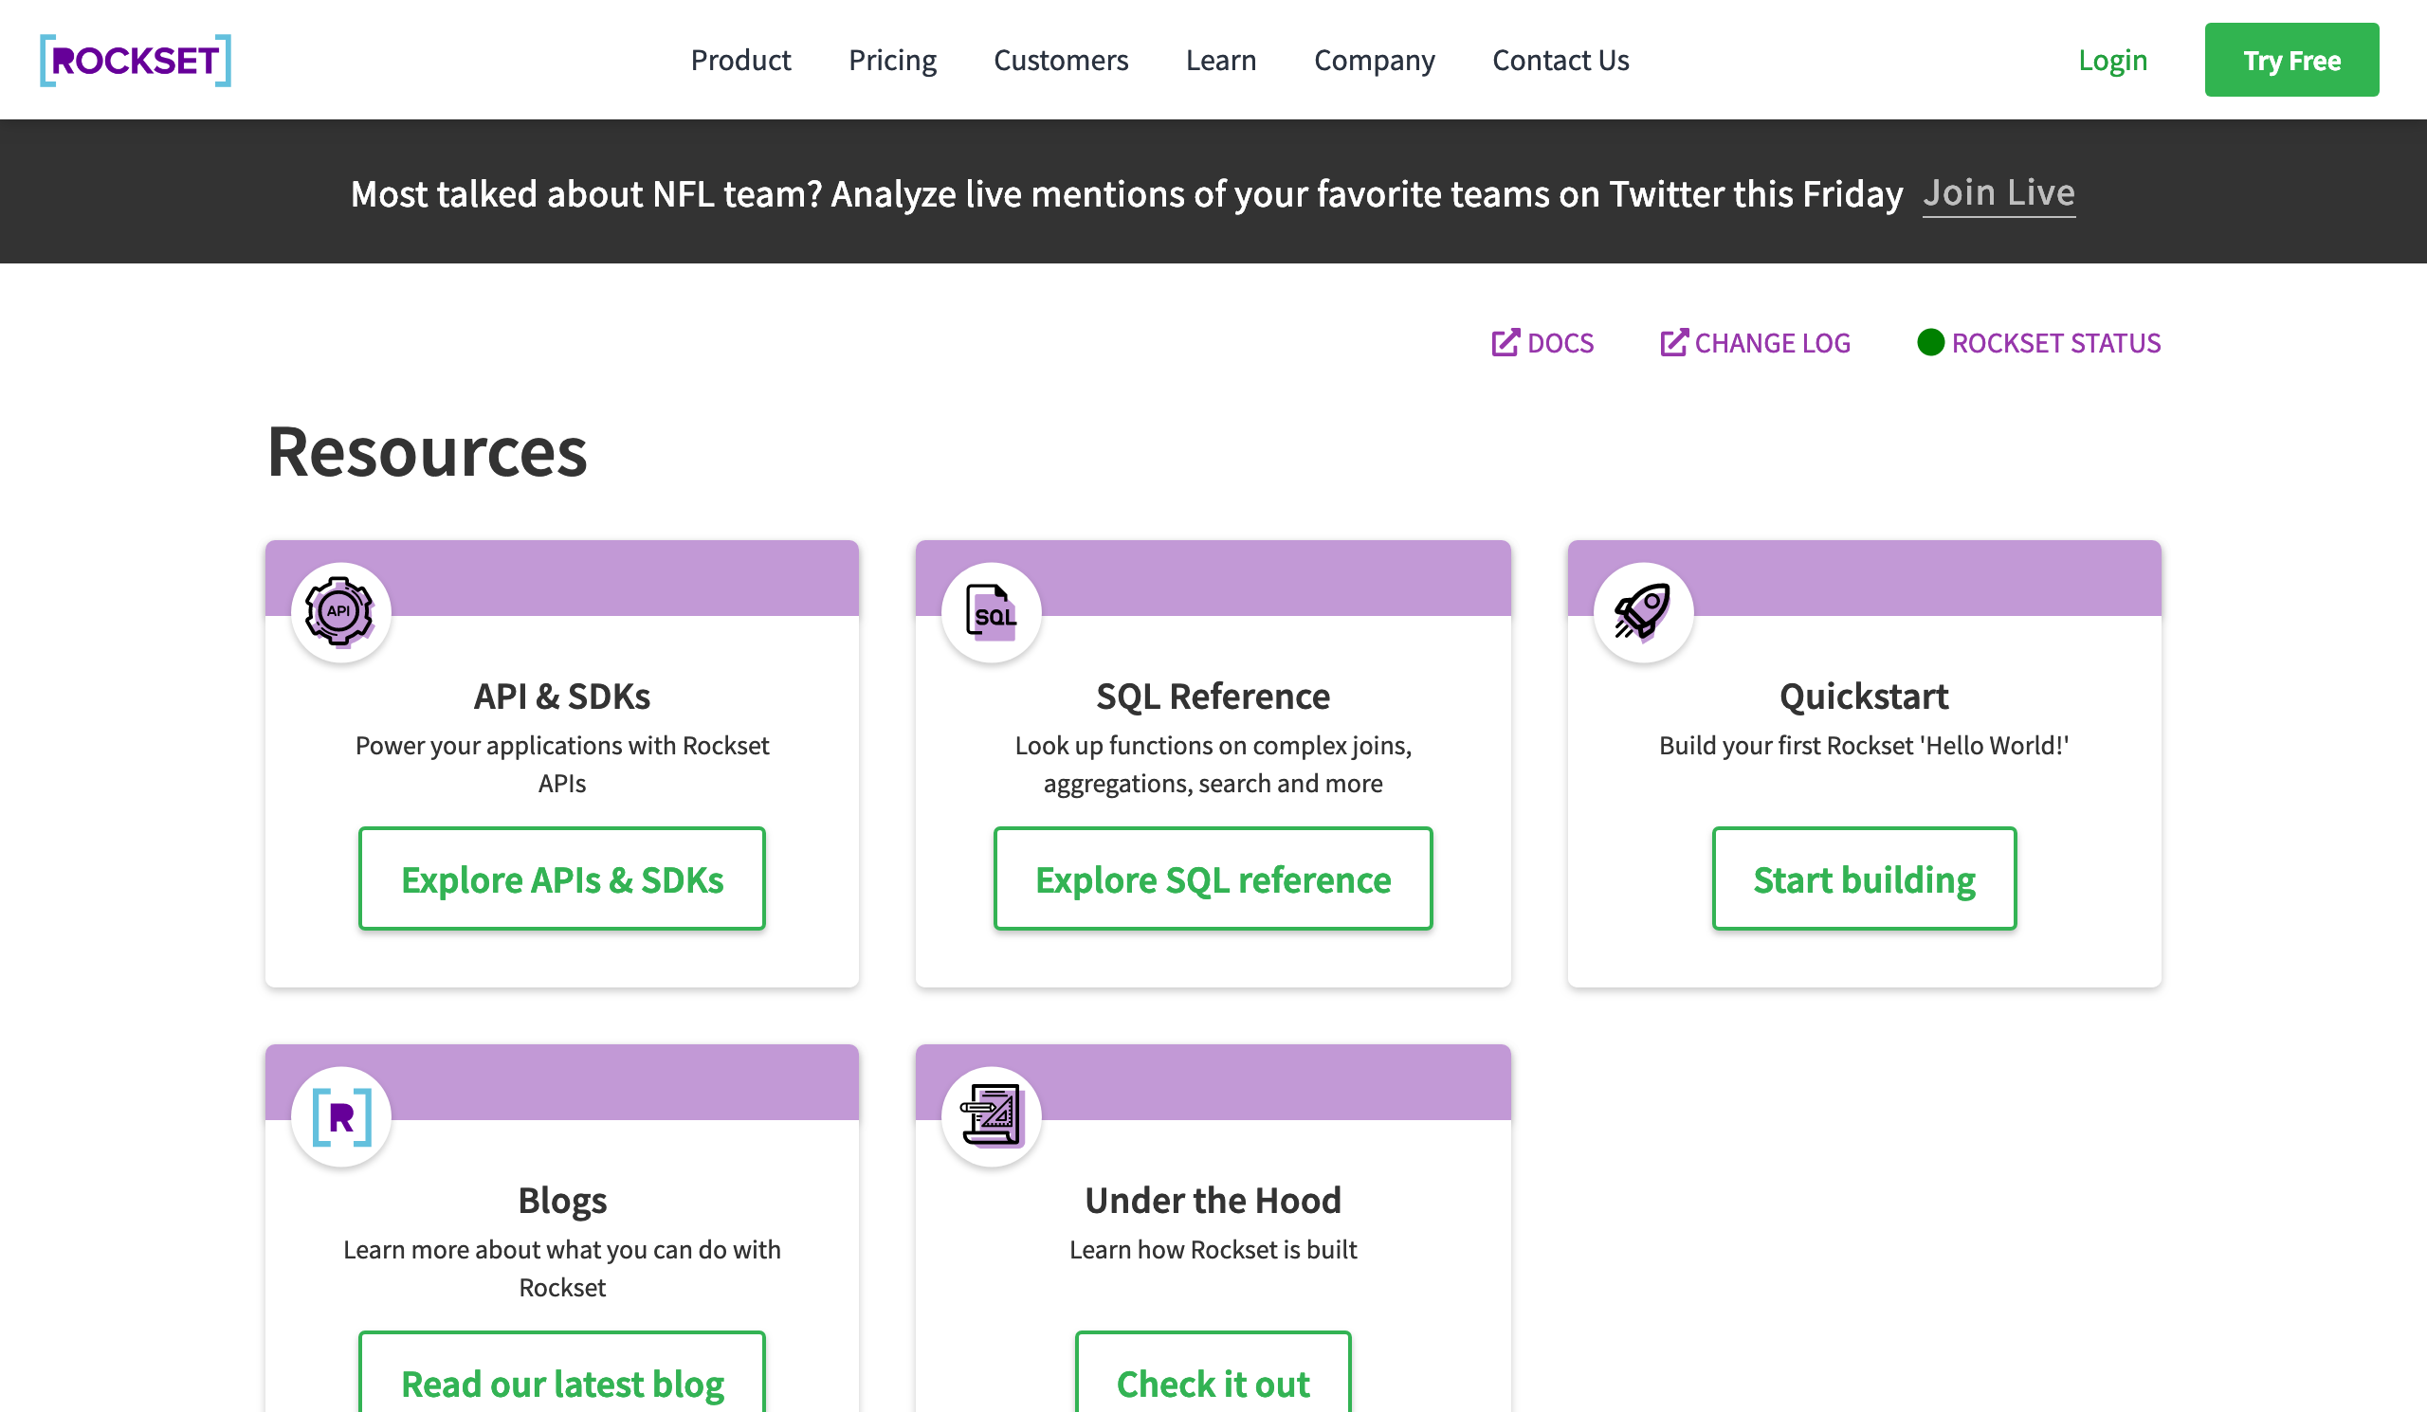The height and width of the screenshot is (1412, 2427).
Task: Click the API & SDKs card title
Action: [561, 696]
